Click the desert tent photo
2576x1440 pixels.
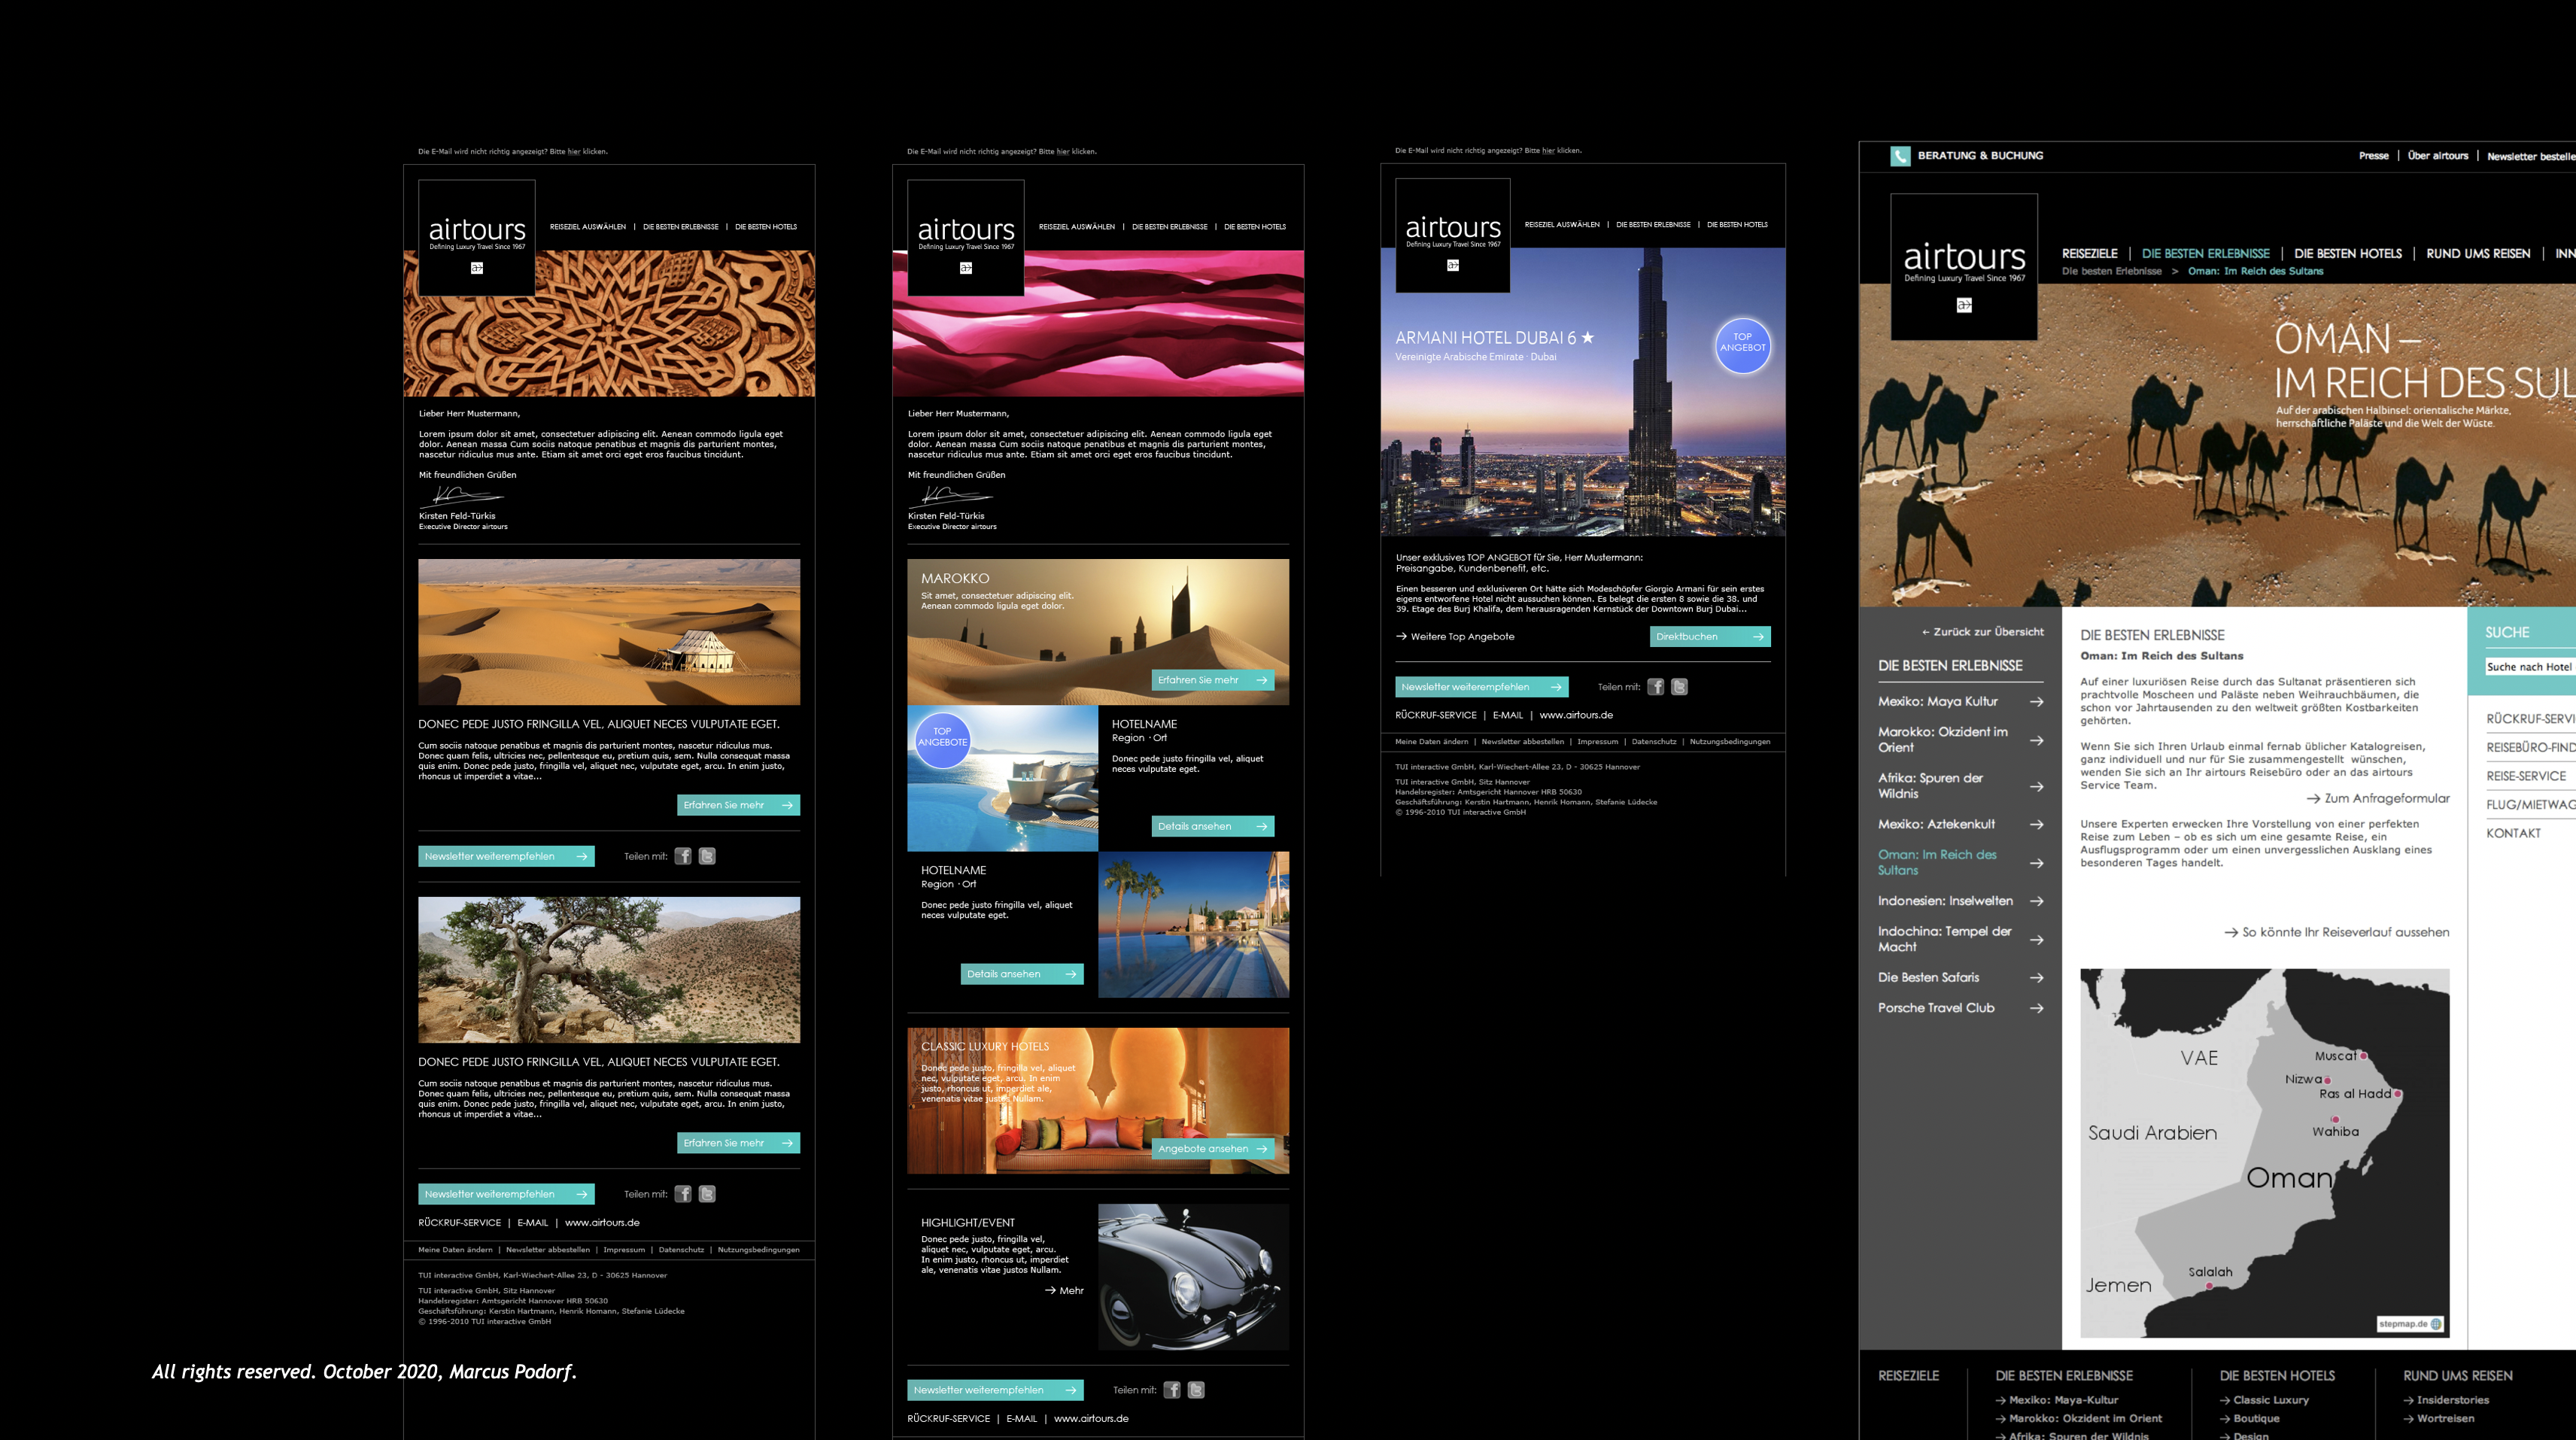[x=609, y=632]
